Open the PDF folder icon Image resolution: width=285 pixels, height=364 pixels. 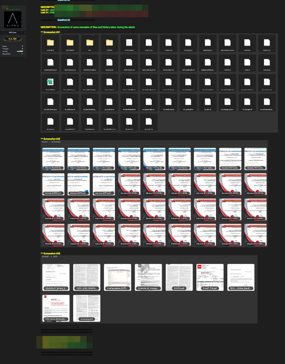[x=89, y=43]
